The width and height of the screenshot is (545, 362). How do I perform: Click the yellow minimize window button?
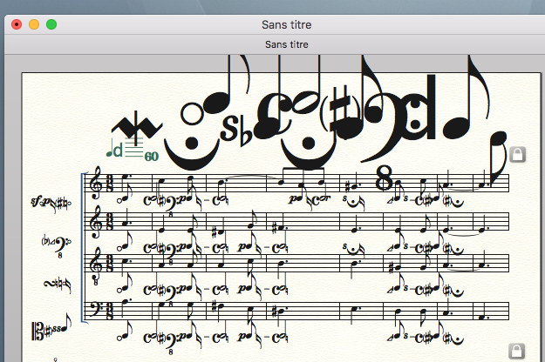[x=34, y=24]
